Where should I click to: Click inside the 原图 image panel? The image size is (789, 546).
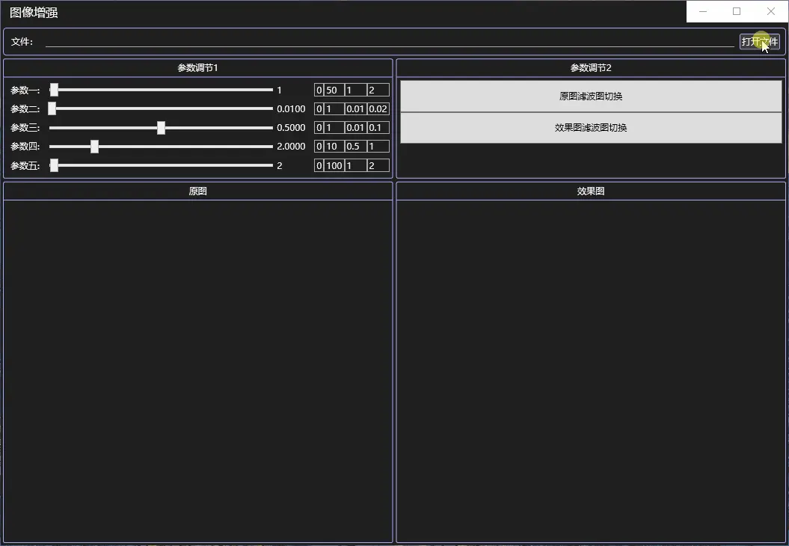(x=198, y=370)
